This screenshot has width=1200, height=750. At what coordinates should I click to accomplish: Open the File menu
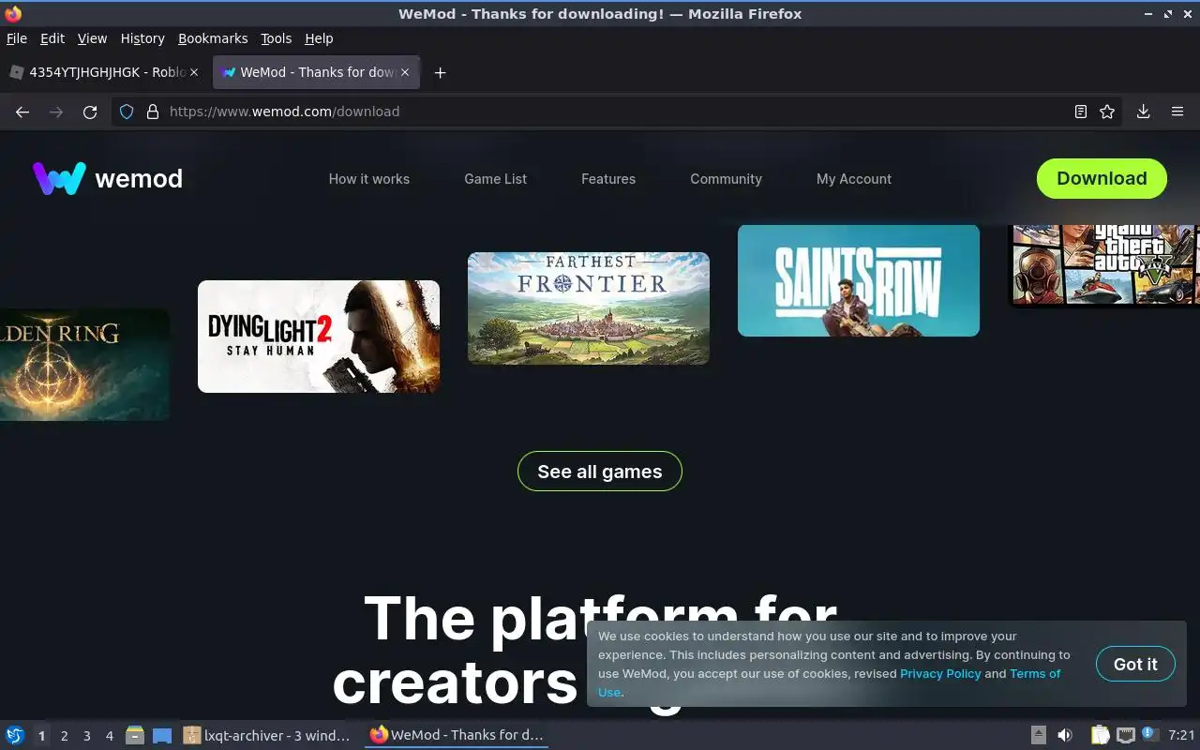click(x=17, y=38)
